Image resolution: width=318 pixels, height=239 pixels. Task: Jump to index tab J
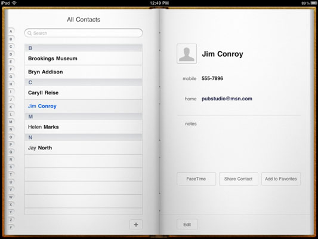click(11, 99)
